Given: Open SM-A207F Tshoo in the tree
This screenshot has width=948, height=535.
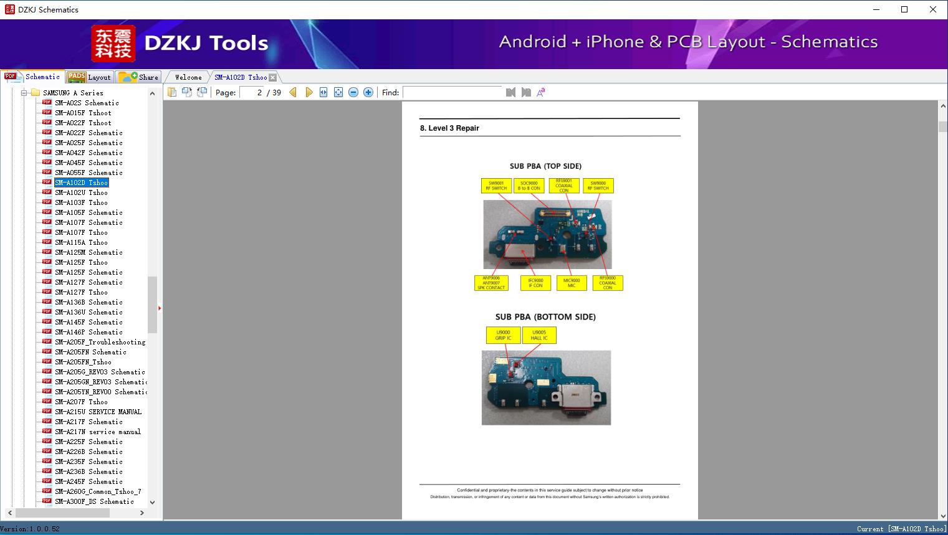Looking at the screenshot, I should [x=81, y=402].
